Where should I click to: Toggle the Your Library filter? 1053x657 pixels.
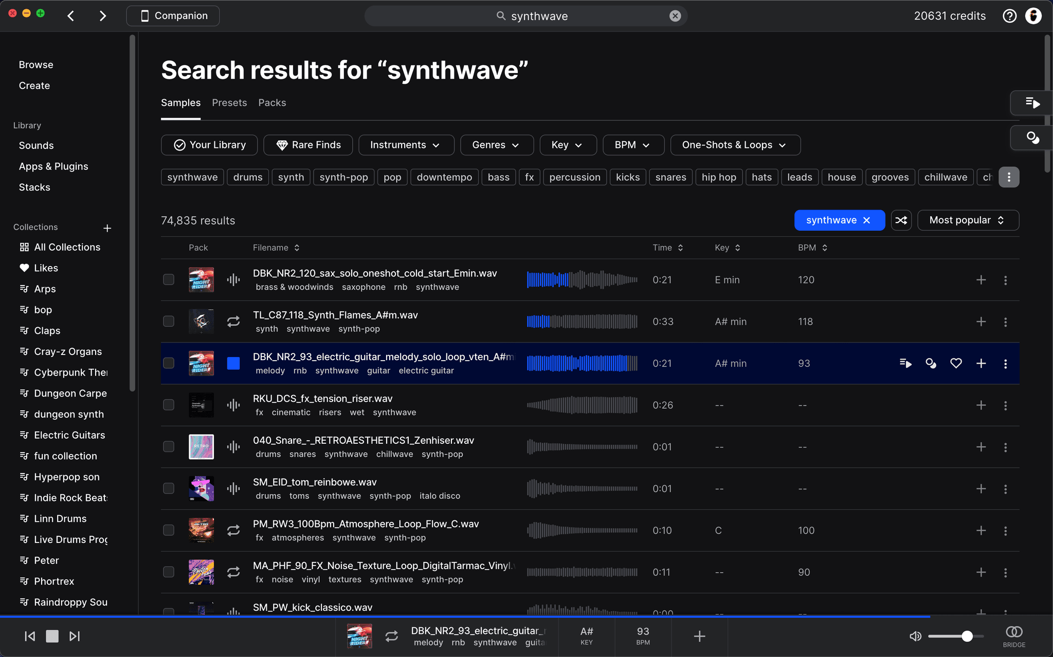(210, 145)
